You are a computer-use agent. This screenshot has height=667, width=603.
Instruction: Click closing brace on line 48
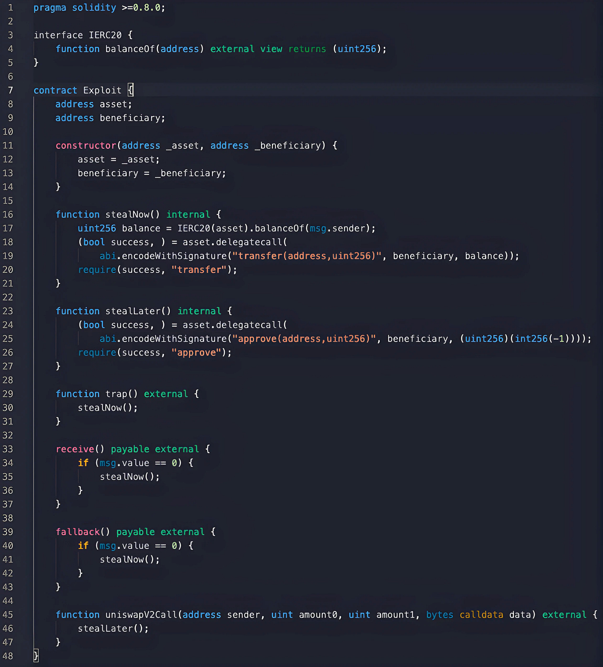36,656
